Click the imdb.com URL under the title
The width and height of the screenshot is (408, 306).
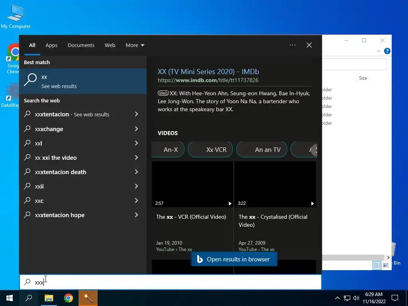(208, 80)
